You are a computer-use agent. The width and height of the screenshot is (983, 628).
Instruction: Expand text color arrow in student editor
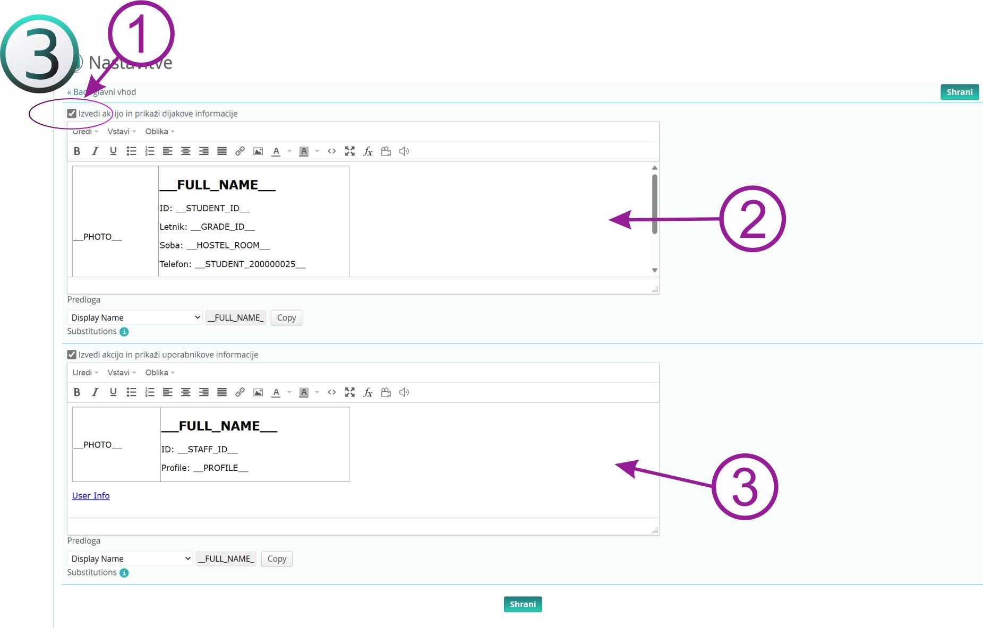(x=289, y=151)
